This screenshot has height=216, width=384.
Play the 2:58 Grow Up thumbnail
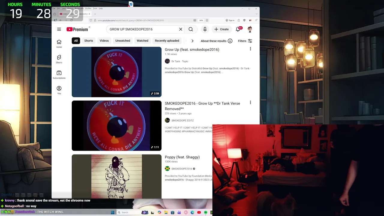pos(116,72)
